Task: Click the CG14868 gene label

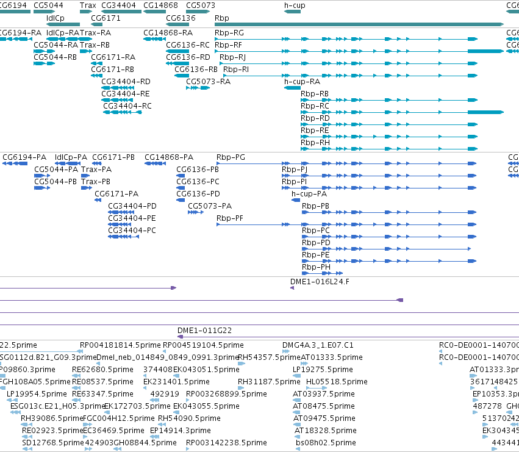Action: [x=160, y=5]
